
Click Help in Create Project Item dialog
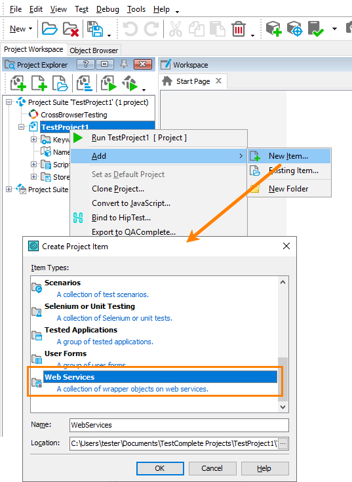pyautogui.click(x=264, y=468)
